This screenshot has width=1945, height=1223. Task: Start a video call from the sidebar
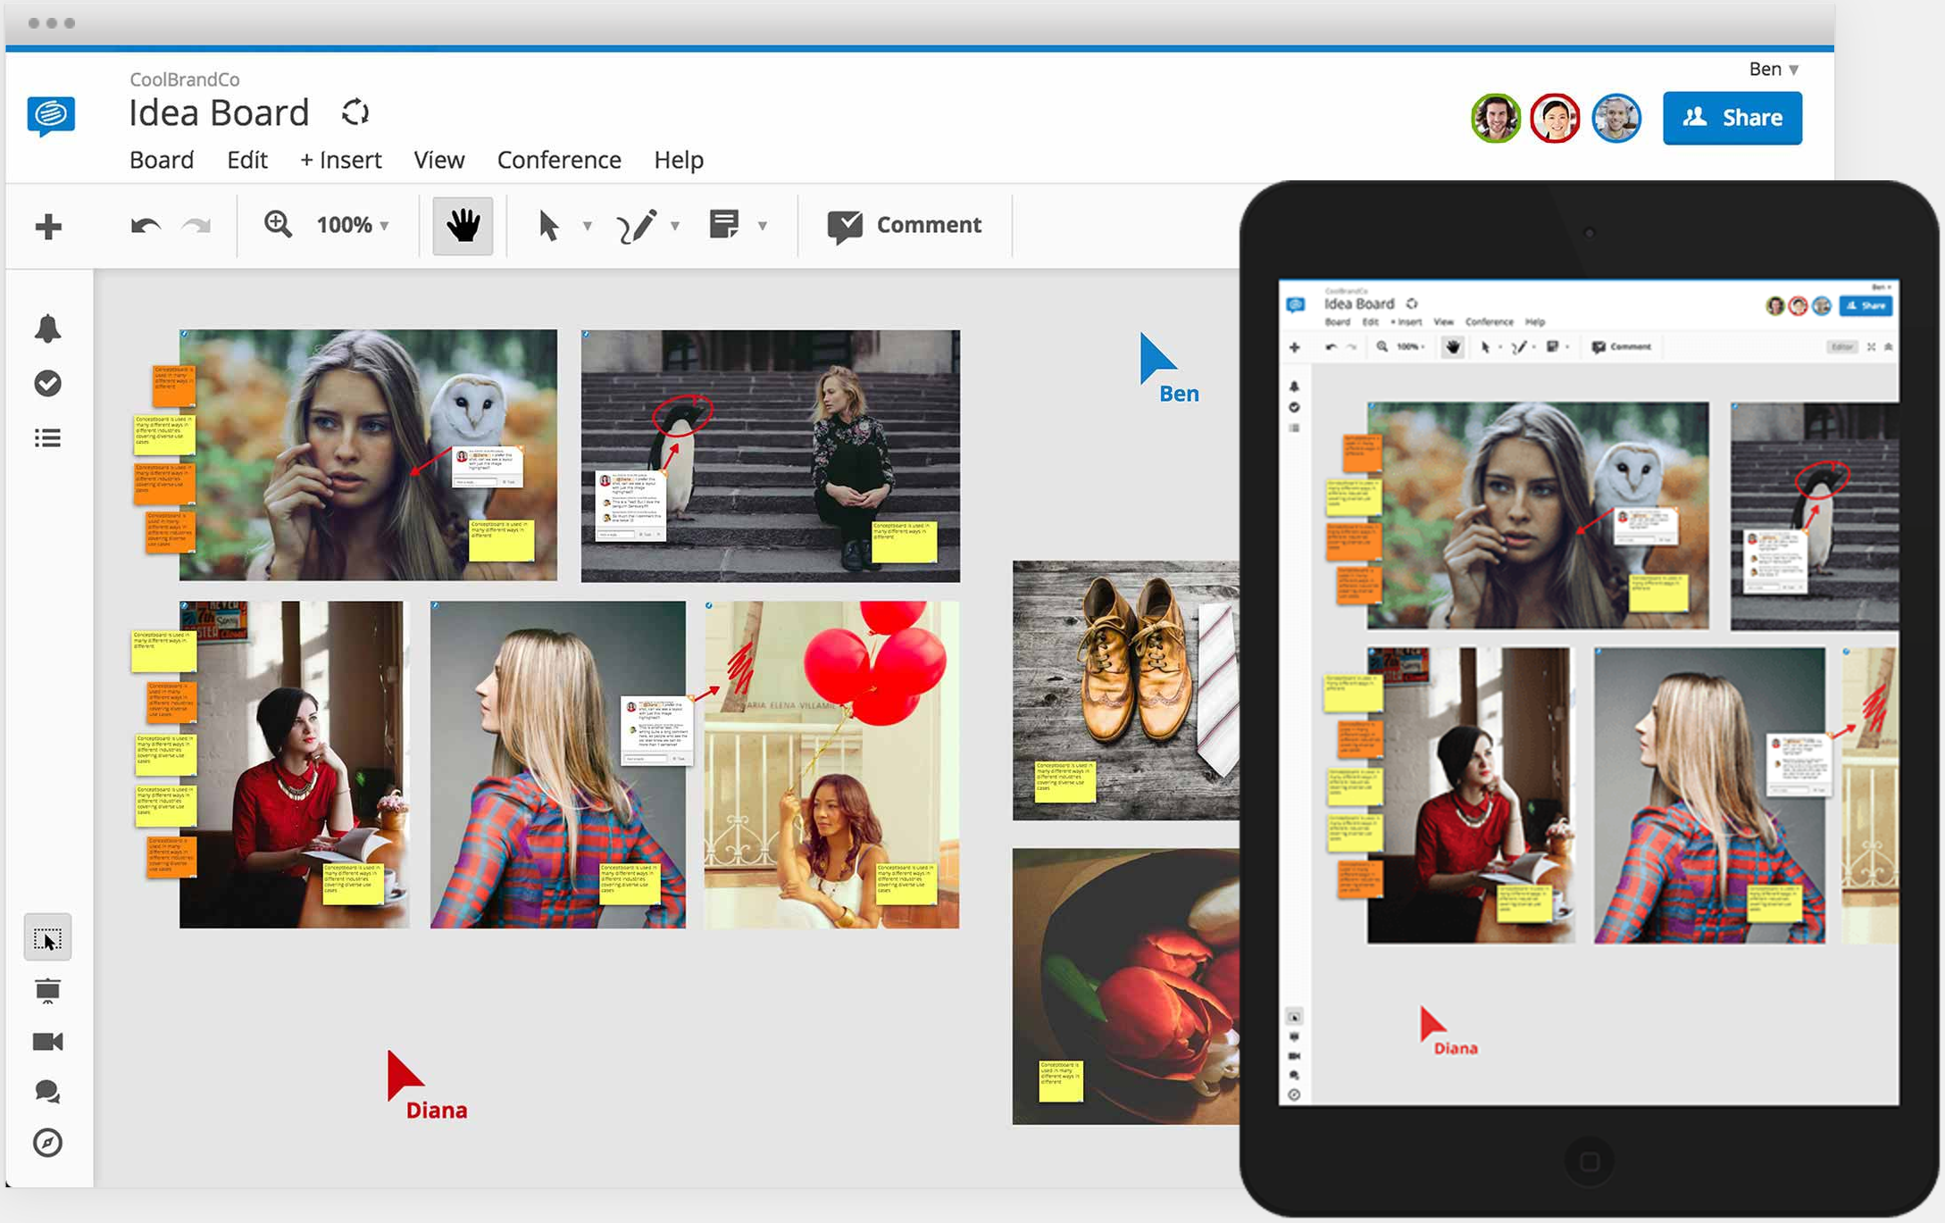coord(48,1041)
